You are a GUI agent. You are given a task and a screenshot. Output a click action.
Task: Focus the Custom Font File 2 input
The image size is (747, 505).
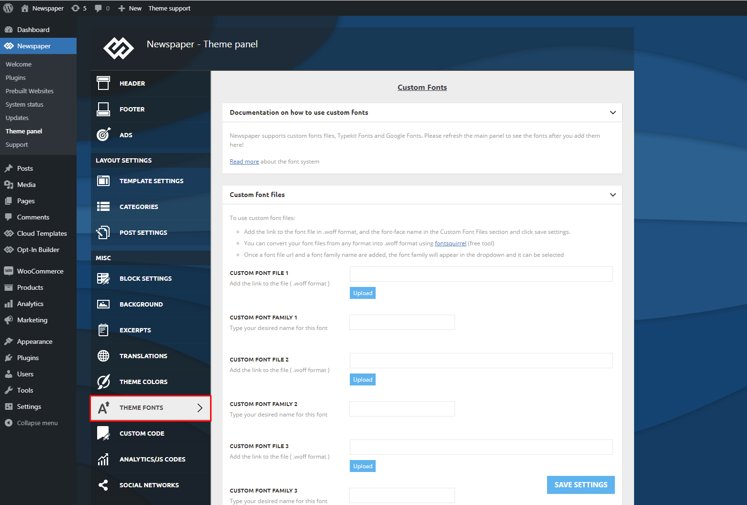pyautogui.click(x=481, y=361)
